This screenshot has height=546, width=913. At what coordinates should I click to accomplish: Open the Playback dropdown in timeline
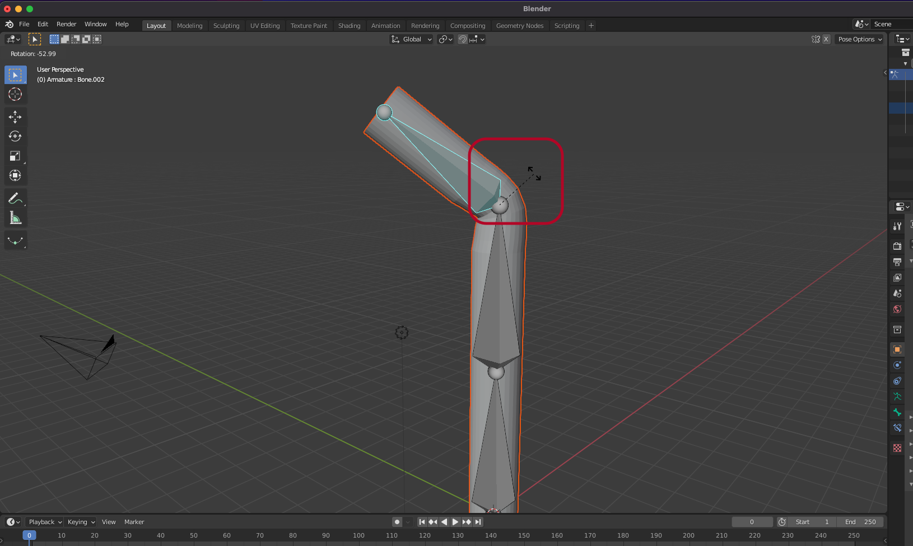point(45,522)
